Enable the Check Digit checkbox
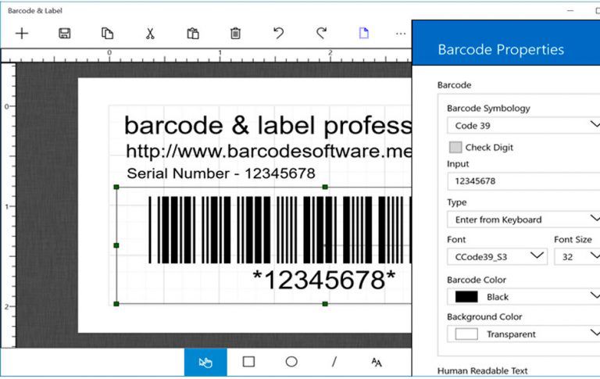The height and width of the screenshot is (379, 600). 455,147
